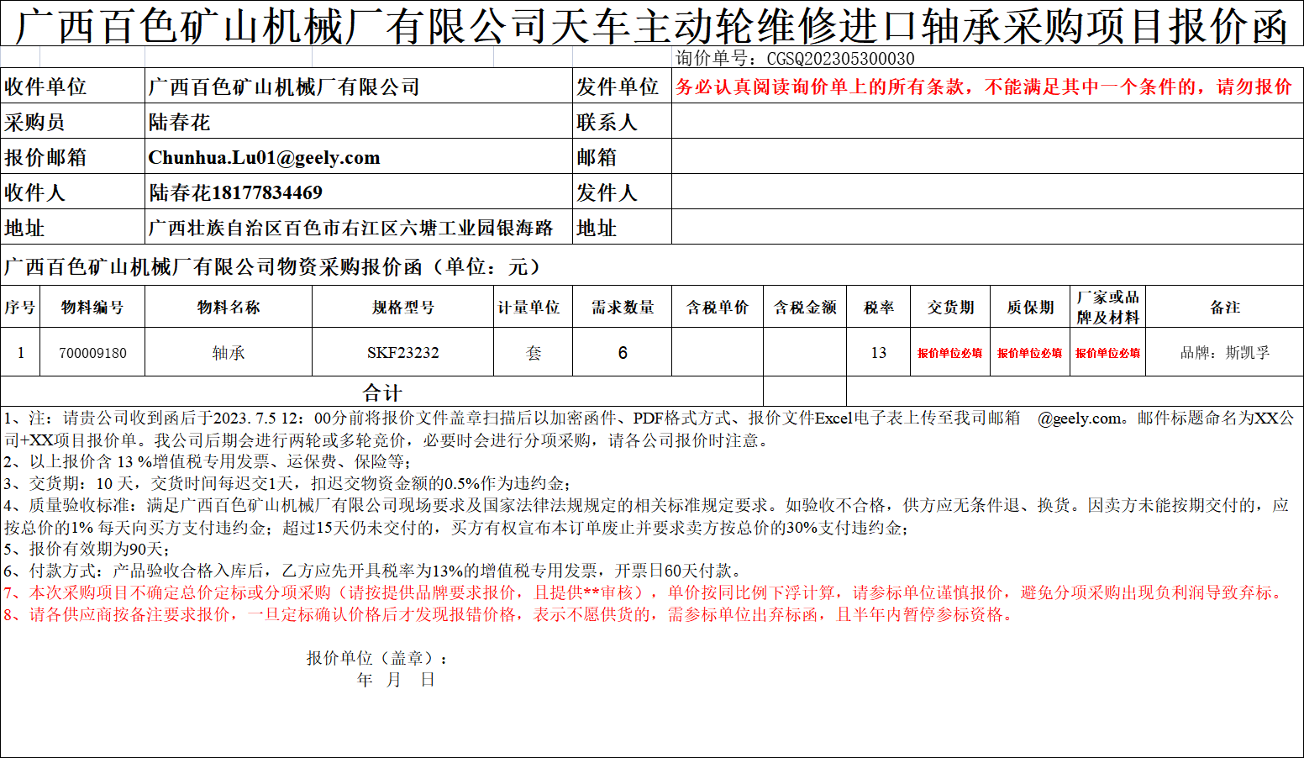The height and width of the screenshot is (758, 1304).
Task: Click the 采购员 label cell
Action: (x=73, y=122)
